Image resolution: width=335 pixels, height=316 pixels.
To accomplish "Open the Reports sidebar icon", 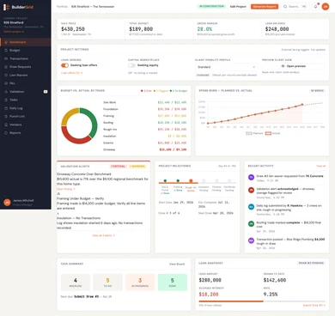I will coord(6,133).
